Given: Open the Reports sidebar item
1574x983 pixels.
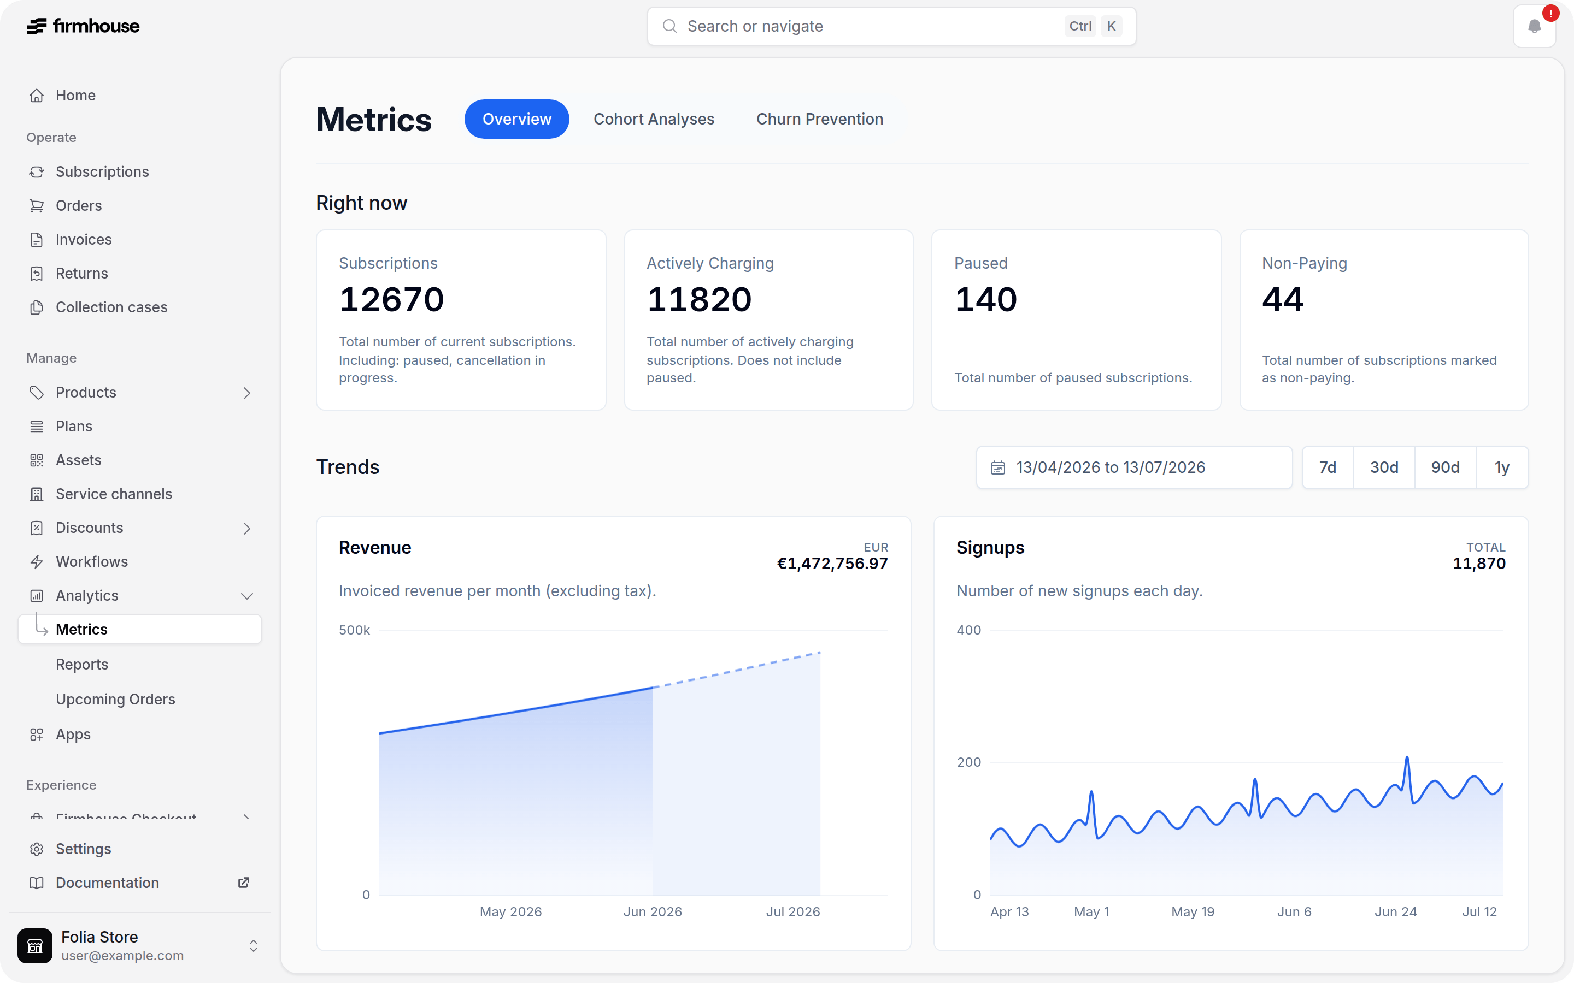Looking at the screenshot, I should point(82,665).
